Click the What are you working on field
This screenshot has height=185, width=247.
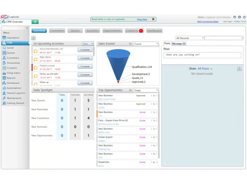[203, 55]
